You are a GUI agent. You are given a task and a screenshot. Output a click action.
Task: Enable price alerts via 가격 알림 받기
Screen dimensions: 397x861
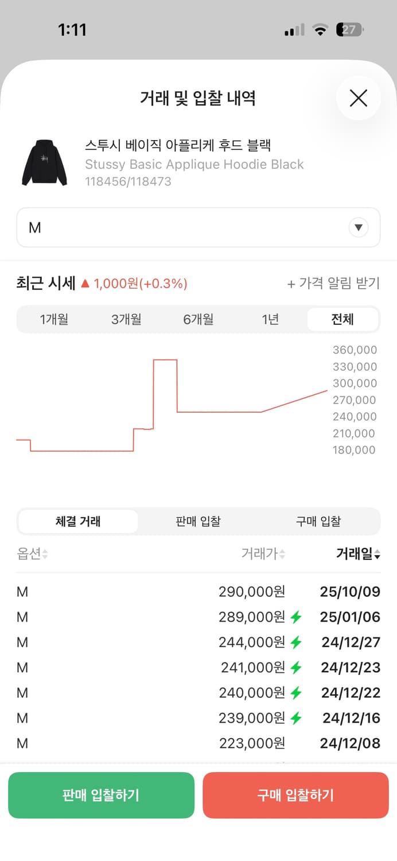(x=333, y=282)
